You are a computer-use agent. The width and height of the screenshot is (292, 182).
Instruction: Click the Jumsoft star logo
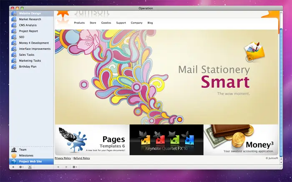click(63, 14)
